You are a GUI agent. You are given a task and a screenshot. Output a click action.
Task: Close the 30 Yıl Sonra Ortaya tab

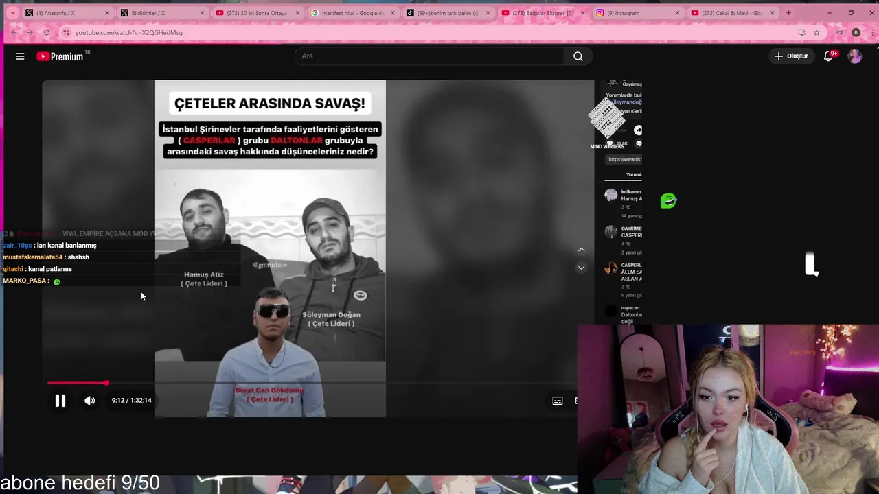coord(297,13)
